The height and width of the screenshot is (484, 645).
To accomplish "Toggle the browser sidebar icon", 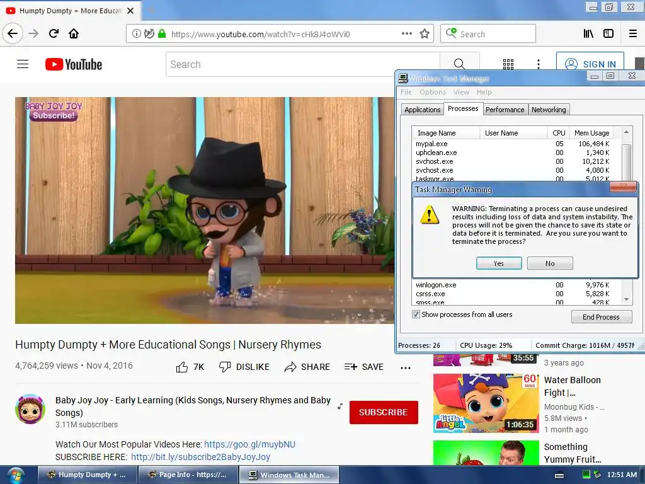I will [x=608, y=34].
